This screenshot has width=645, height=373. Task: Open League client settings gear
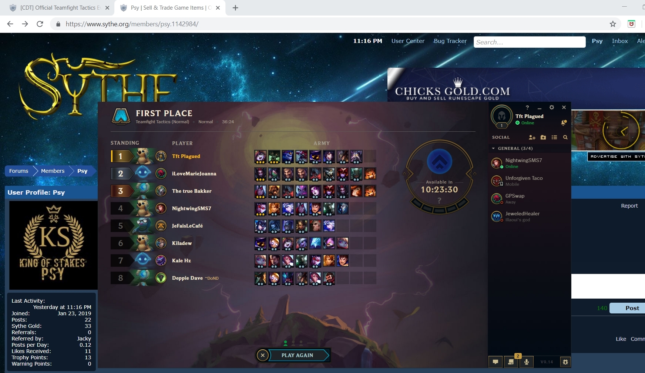(552, 107)
